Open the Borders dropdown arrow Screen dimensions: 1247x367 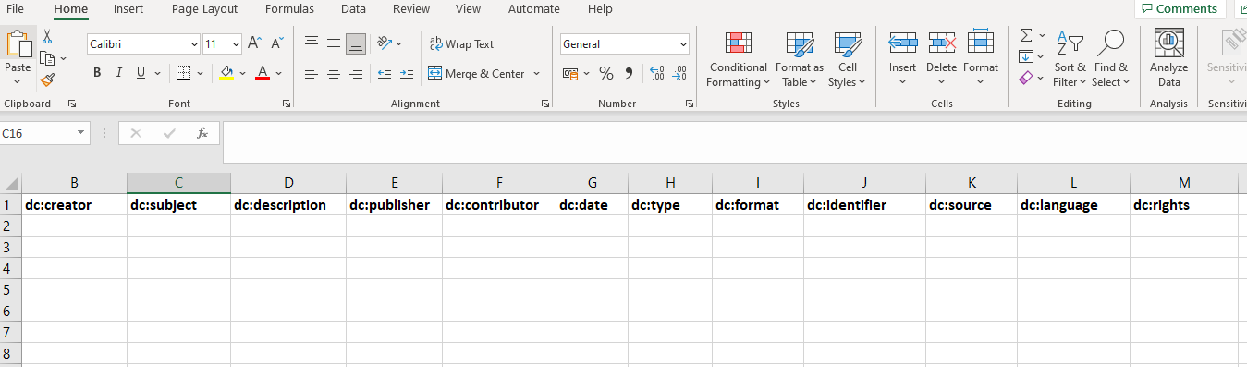[200, 73]
